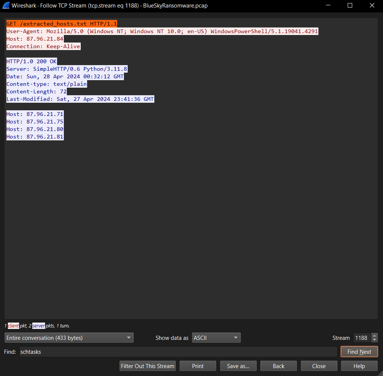Decrease the Stream number with the down arrow

point(374,340)
